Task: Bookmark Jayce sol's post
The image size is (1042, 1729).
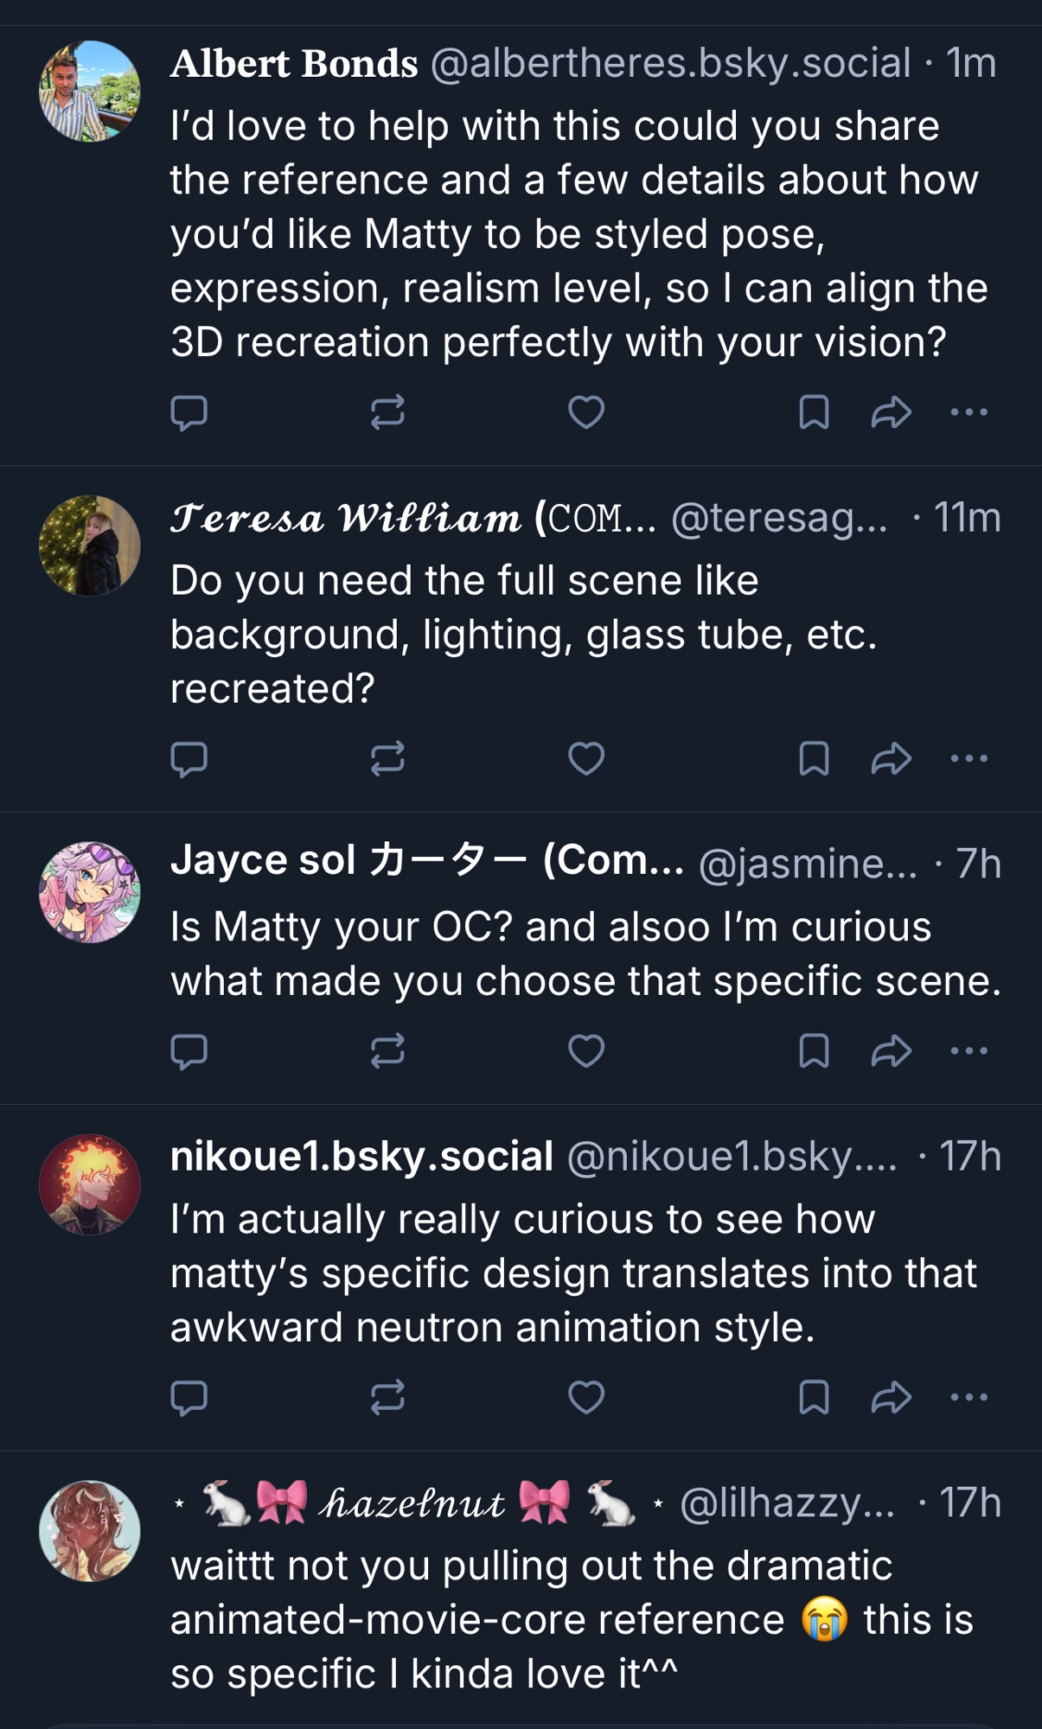Action: tap(814, 1051)
